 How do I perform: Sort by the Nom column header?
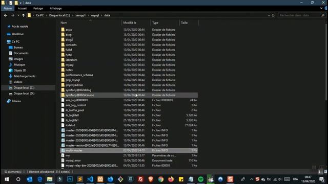64,22
